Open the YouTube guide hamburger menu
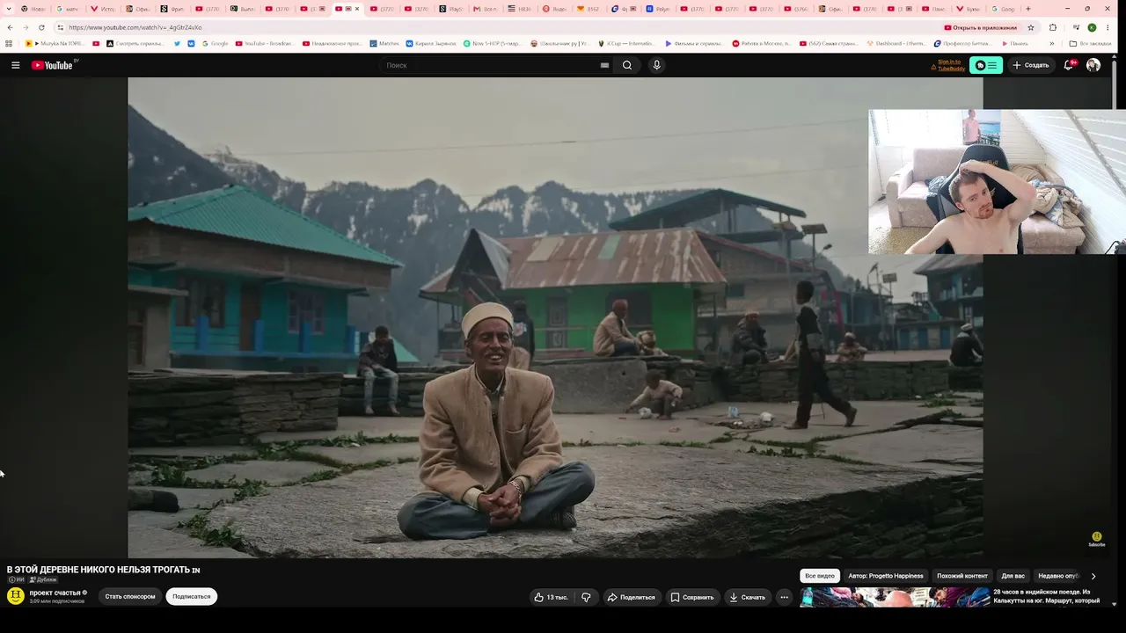The width and height of the screenshot is (1126, 633). point(15,65)
